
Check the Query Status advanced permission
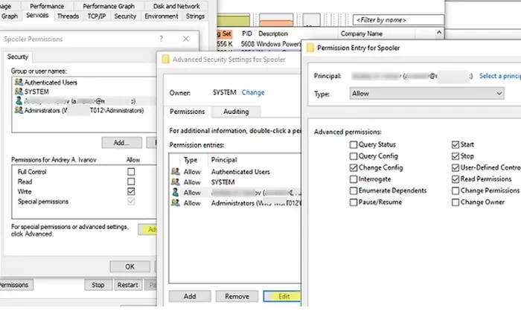point(354,145)
